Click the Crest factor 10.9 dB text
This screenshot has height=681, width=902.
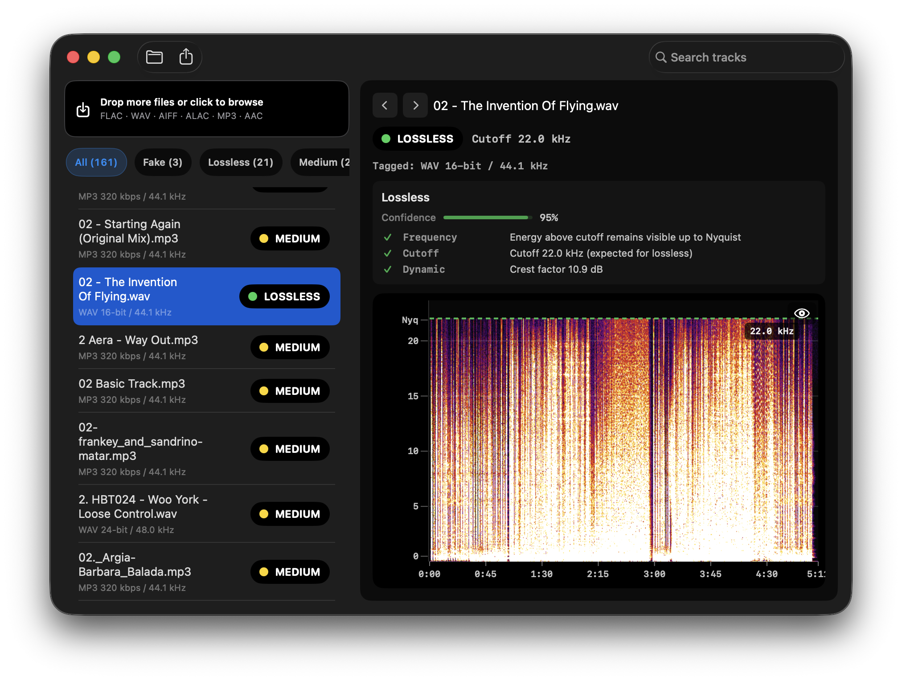click(x=556, y=269)
